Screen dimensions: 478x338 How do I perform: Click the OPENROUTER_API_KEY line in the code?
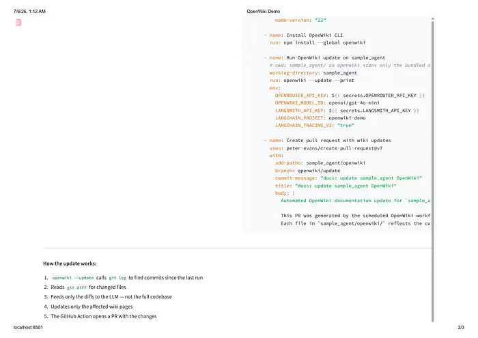pyautogui.click(x=350, y=96)
